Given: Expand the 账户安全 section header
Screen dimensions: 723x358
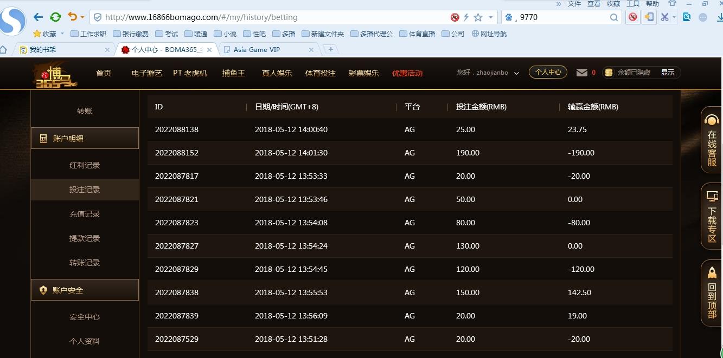Looking at the screenshot, I should click(85, 290).
